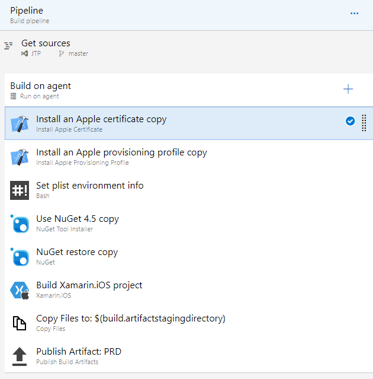Click the Copy Files icon
This screenshot has width=373, height=379.
coord(20,323)
